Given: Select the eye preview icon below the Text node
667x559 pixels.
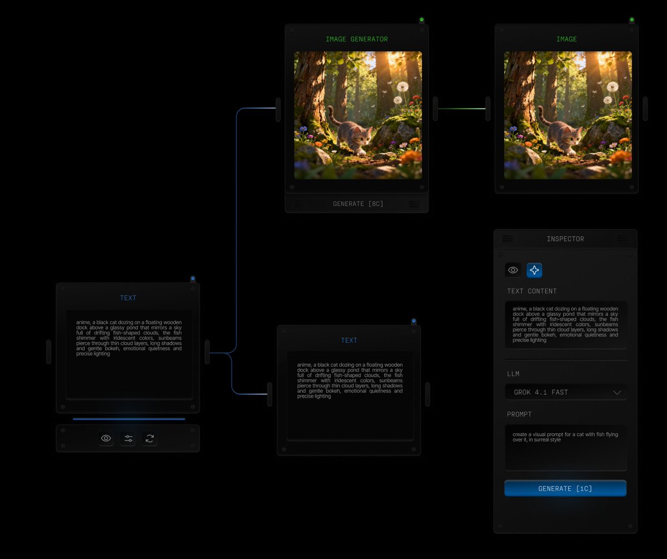Looking at the screenshot, I should point(106,438).
